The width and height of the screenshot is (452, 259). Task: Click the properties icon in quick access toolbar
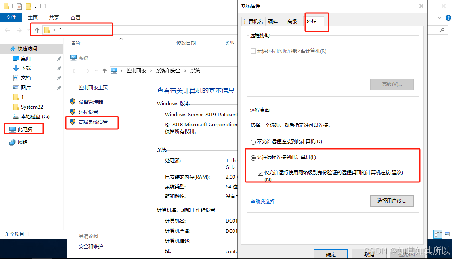(x=19, y=6)
